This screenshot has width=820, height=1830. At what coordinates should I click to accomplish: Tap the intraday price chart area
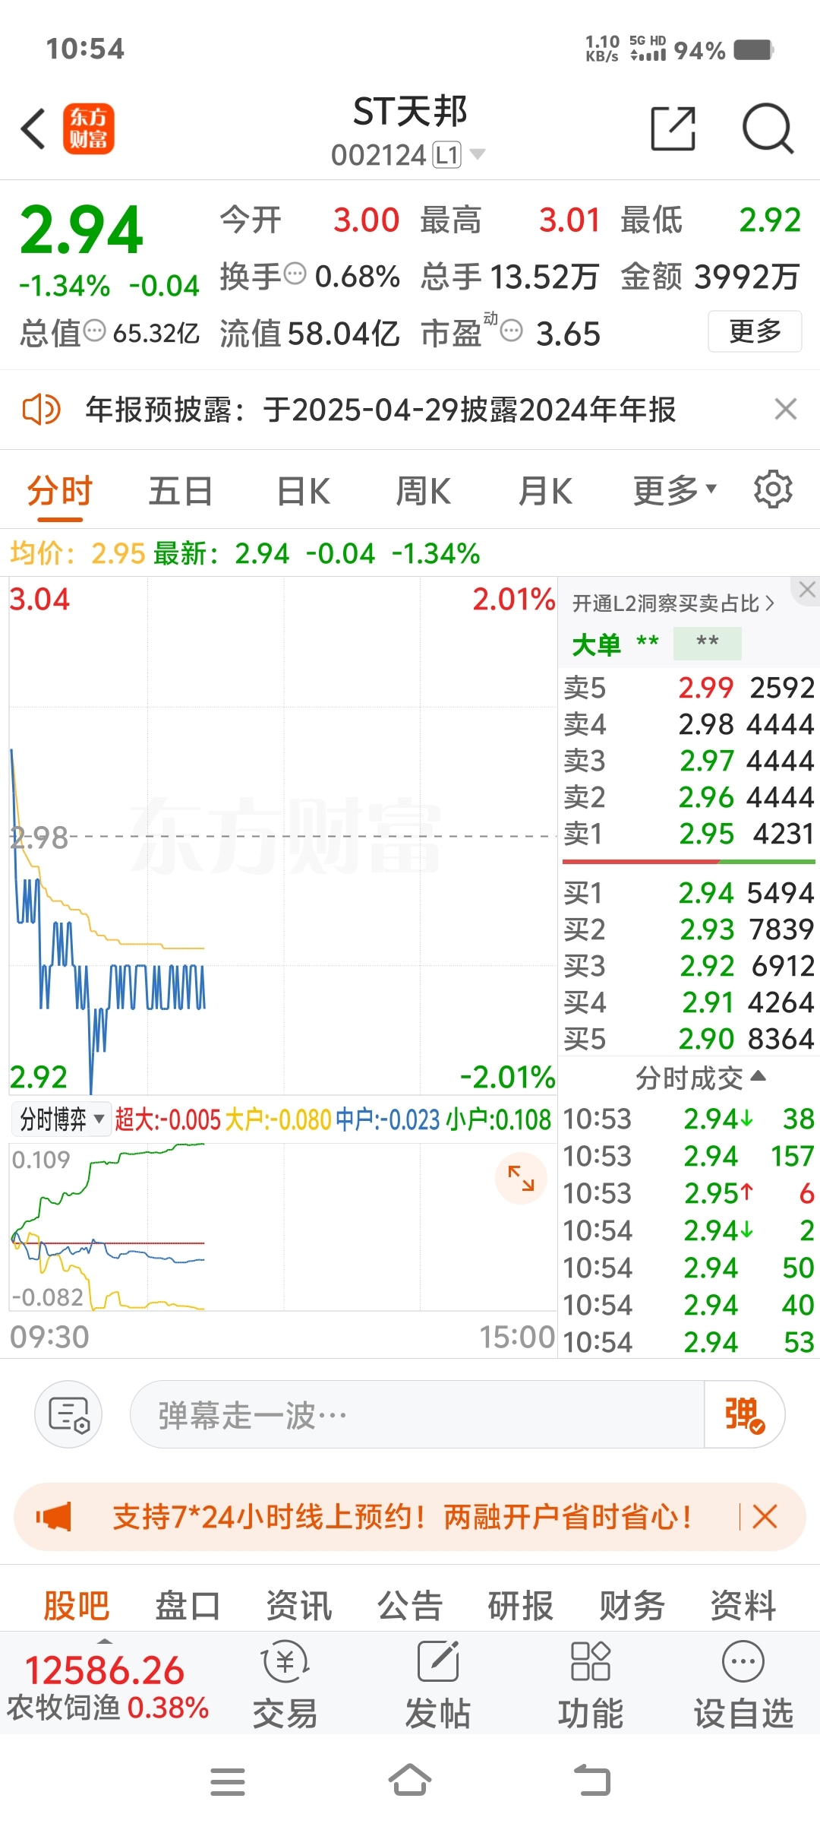pos(282,836)
